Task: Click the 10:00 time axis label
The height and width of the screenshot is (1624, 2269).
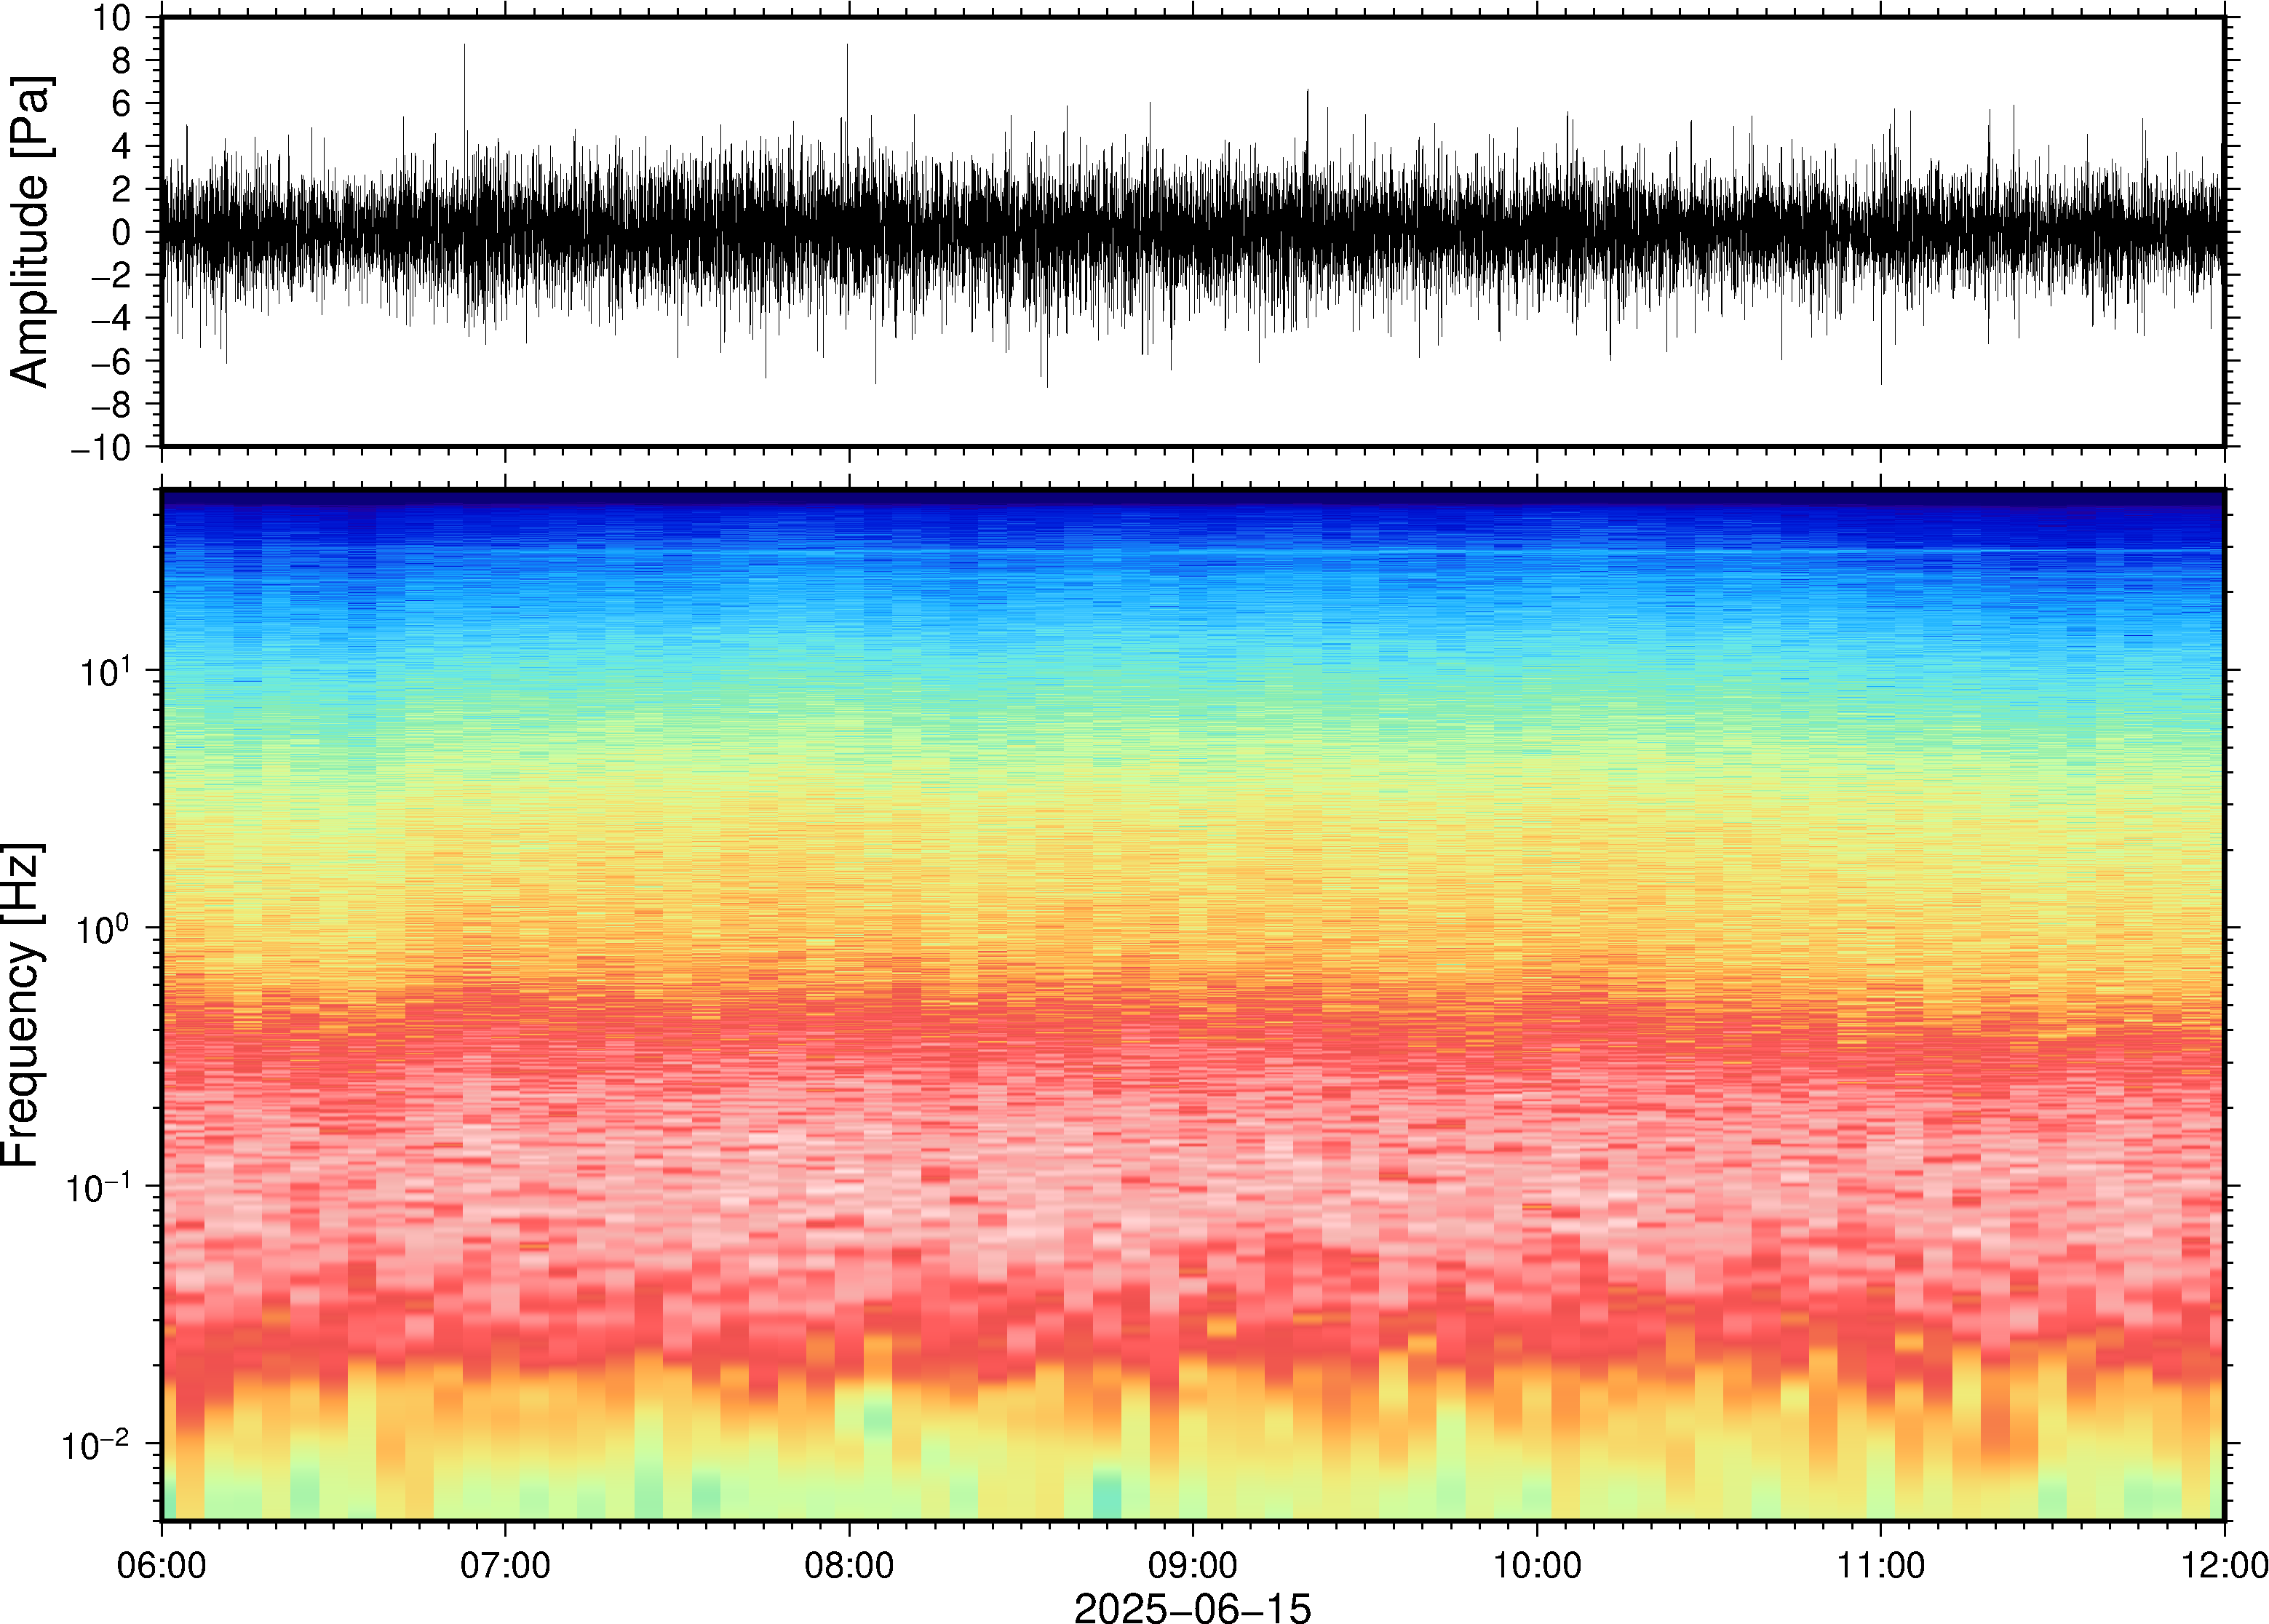Action: click(1537, 1565)
